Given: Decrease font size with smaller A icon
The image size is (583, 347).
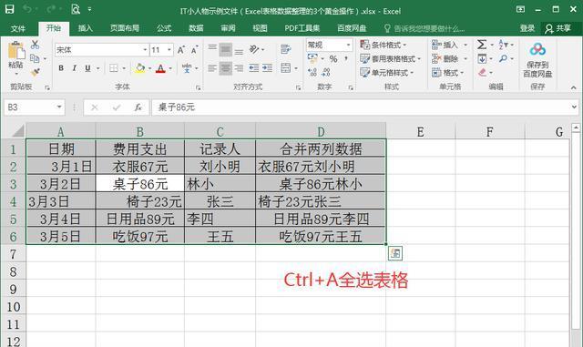Looking at the screenshot, I should coord(194,50).
